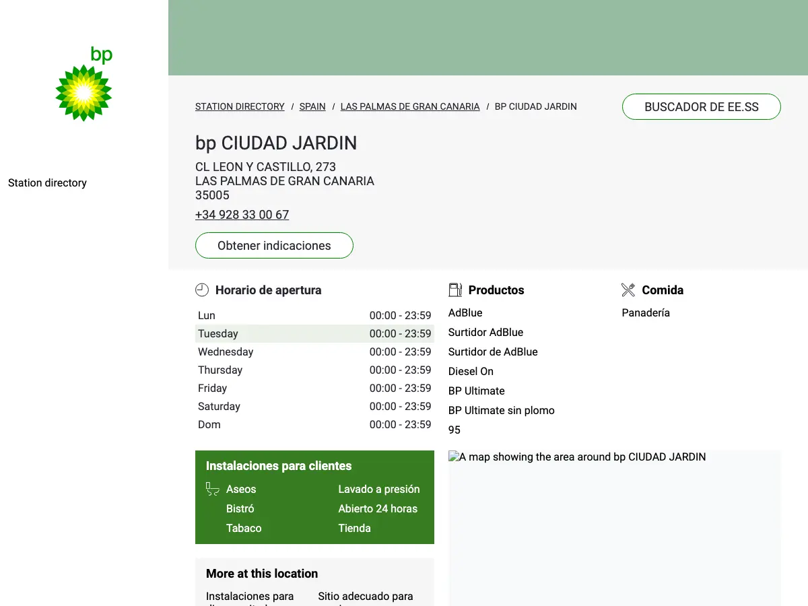Viewport: 808px width, 606px height.
Task: Click Panadería food item
Action: tap(646, 312)
